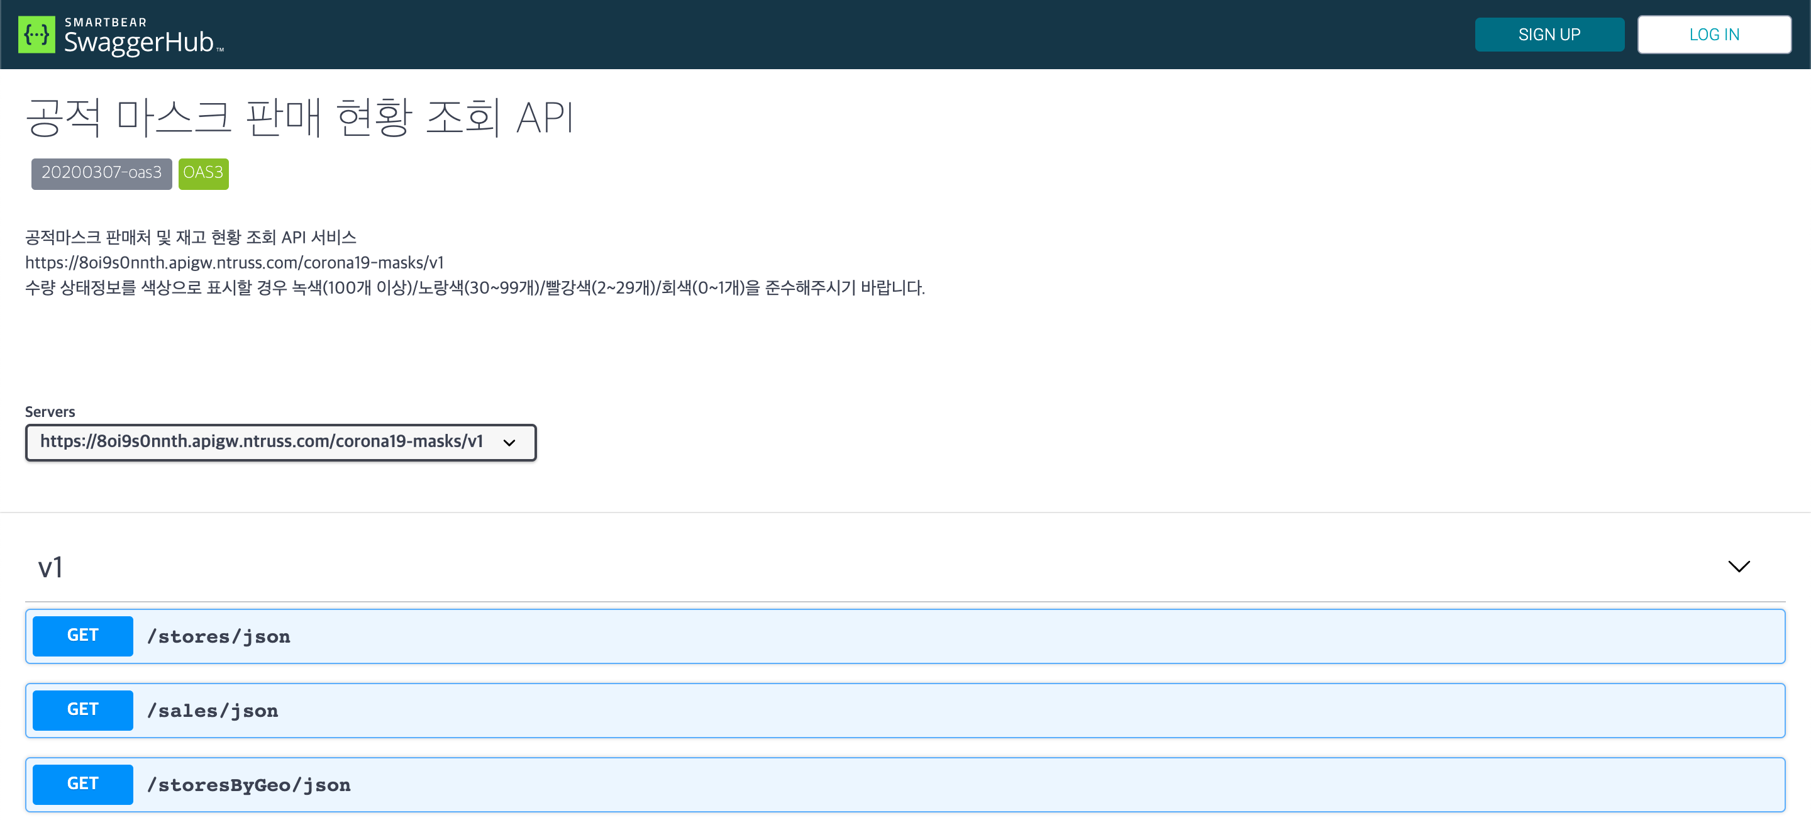Viewport: 1811px width, 820px height.
Task: Click the green OAS3 badge
Action: (x=203, y=173)
